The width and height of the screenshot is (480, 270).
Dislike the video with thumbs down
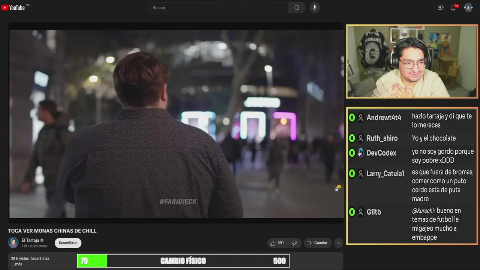(294, 243)
